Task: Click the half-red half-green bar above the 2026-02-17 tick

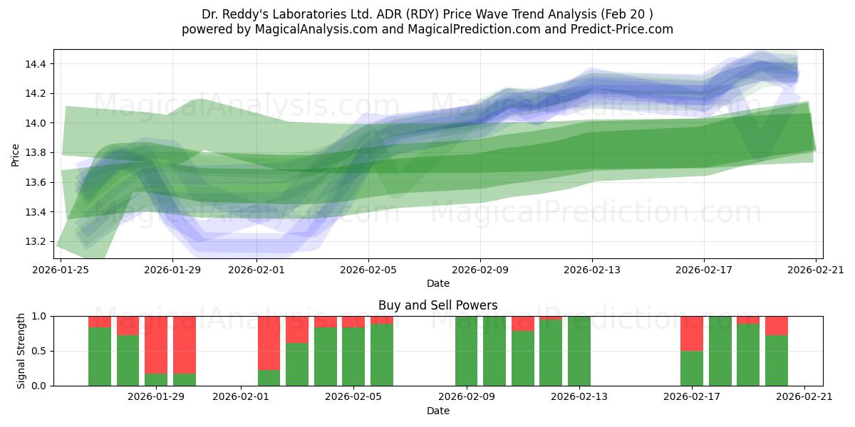Action: (x=692, y=351)
